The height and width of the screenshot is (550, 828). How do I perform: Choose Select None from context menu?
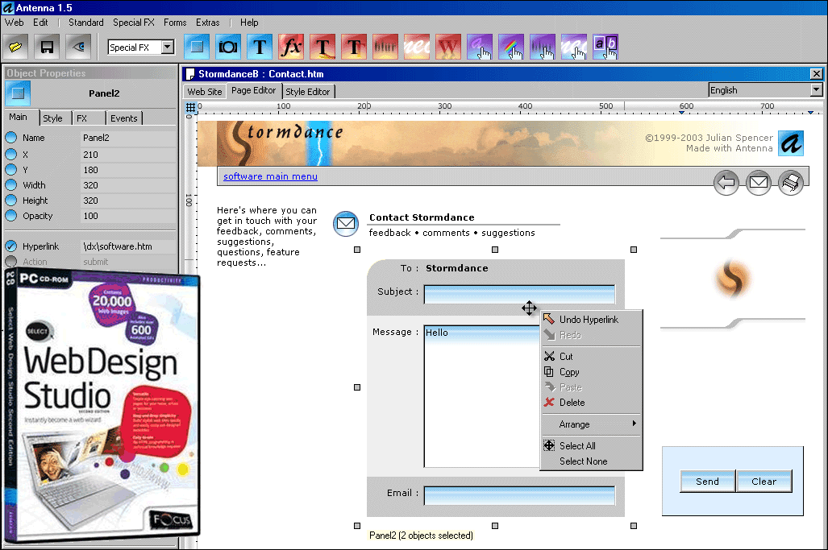pos(592,461)
